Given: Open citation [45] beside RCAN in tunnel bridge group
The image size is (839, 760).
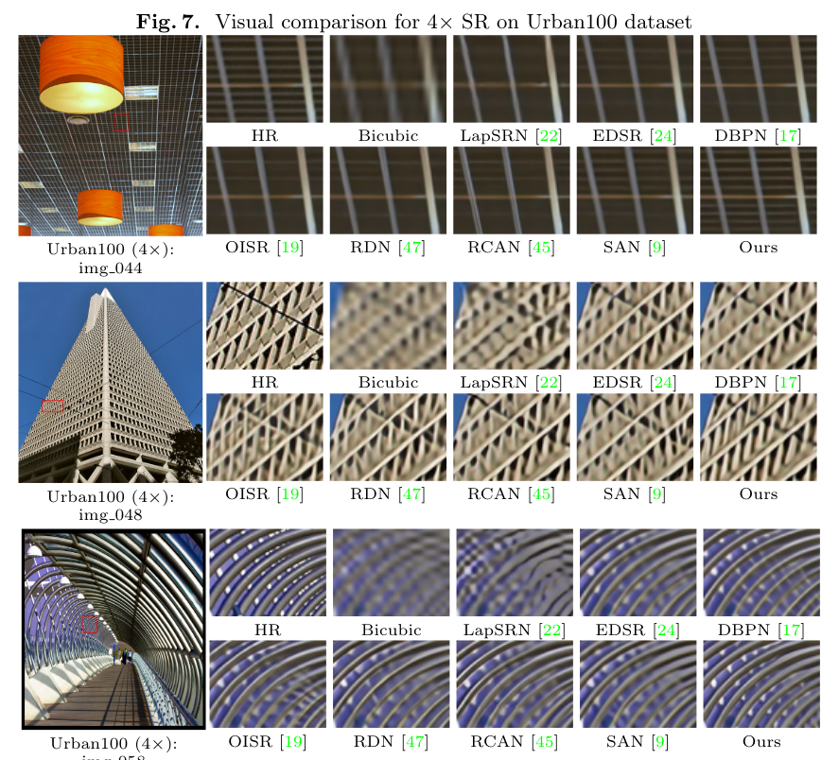Looking at the screenshot, I should click(544, 742).
